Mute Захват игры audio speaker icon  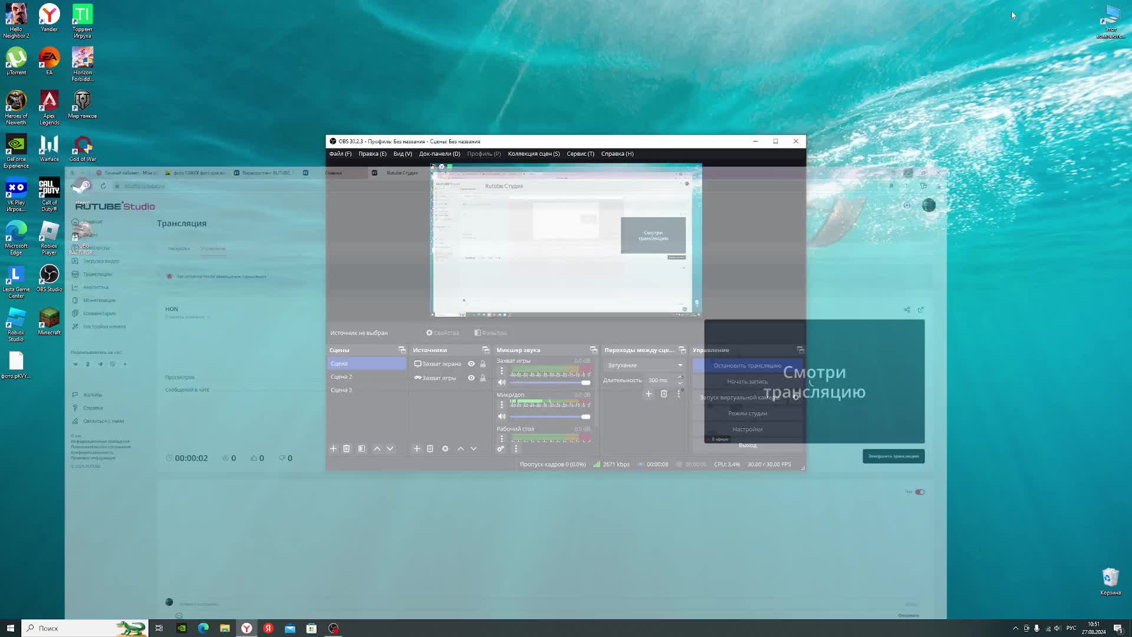(x=502, y=382)
